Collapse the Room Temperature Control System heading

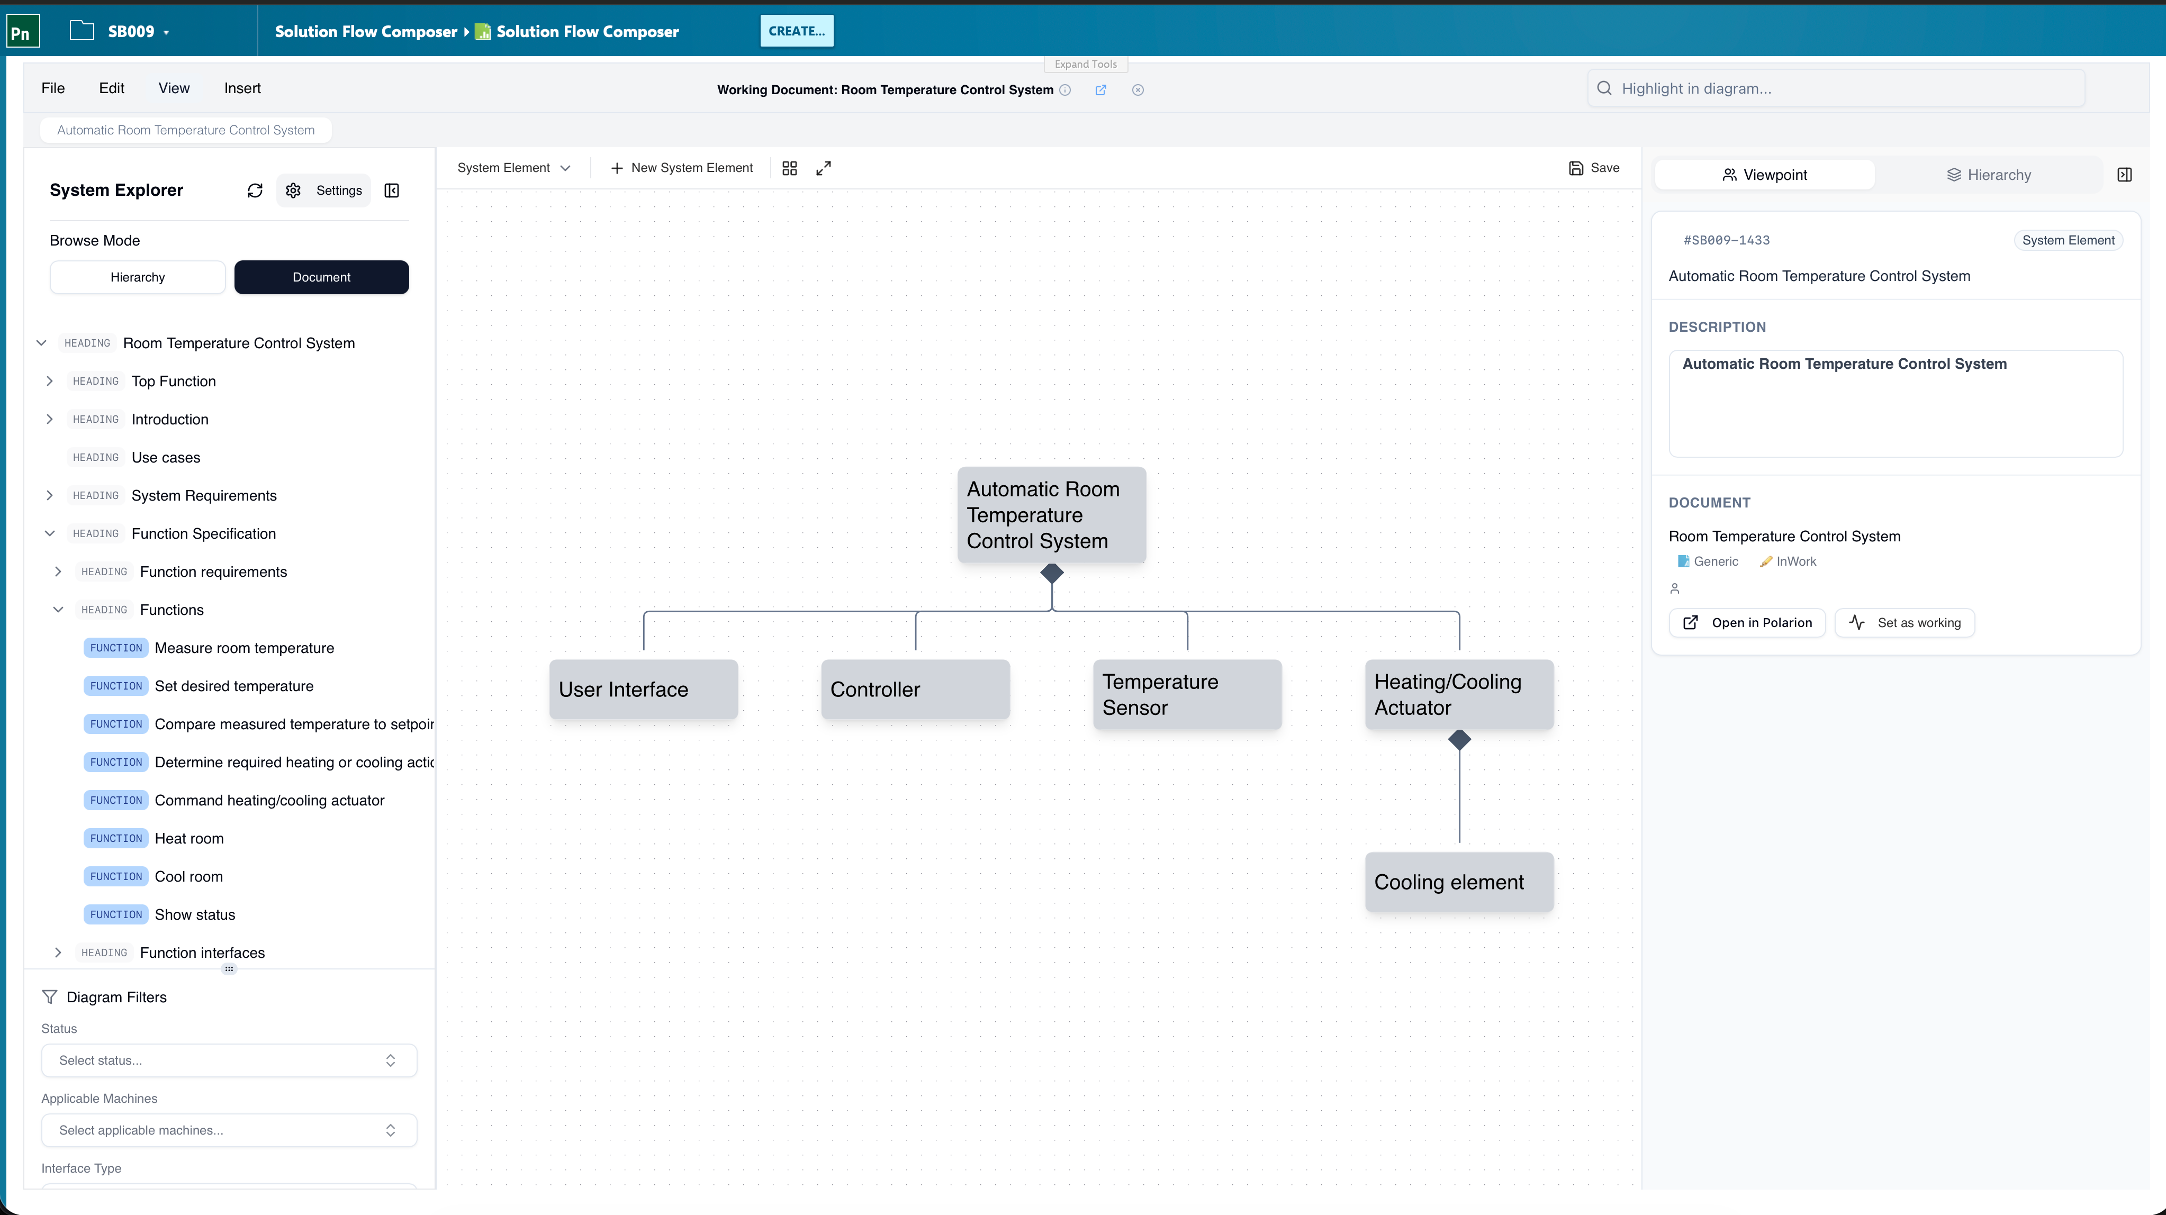tap(41, 343)
